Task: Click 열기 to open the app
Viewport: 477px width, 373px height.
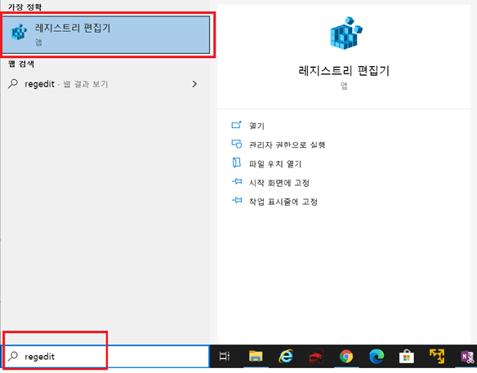Action: pyautogui.click(x=256, y=126)
